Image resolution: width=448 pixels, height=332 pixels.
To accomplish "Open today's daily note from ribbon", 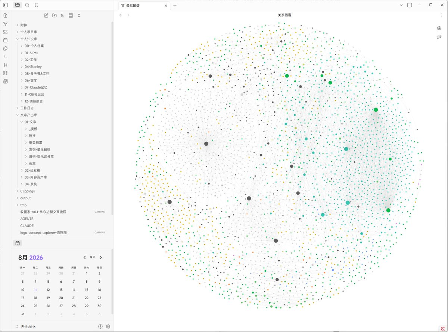I will pyautogui.click(x=5, y=40).
